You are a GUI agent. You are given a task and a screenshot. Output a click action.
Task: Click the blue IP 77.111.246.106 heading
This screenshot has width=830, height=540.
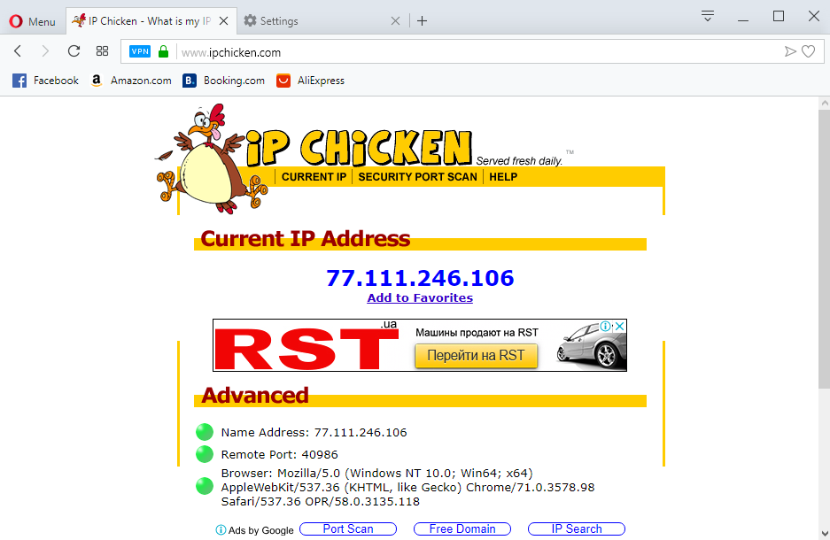click(420, 278)
